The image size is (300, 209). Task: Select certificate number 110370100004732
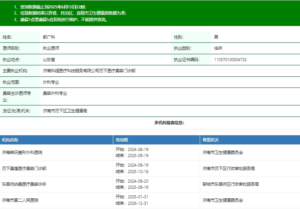click(230, 60)
